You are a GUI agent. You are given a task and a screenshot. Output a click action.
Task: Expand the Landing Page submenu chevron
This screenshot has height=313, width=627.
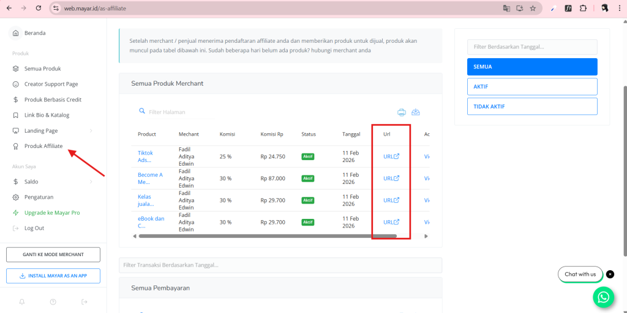coord(91,131)
